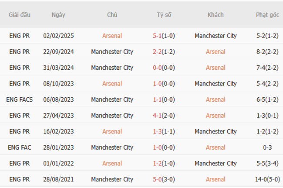Select away team Arsenal on 31/03/2024
283x188 pixels.
(x=216, y=68)
